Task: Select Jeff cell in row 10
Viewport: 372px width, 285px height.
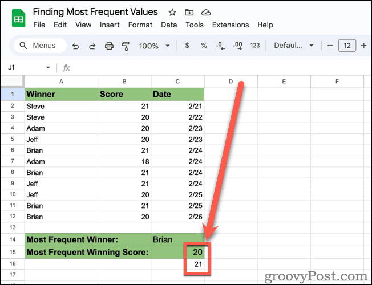Action: [61, 195]
